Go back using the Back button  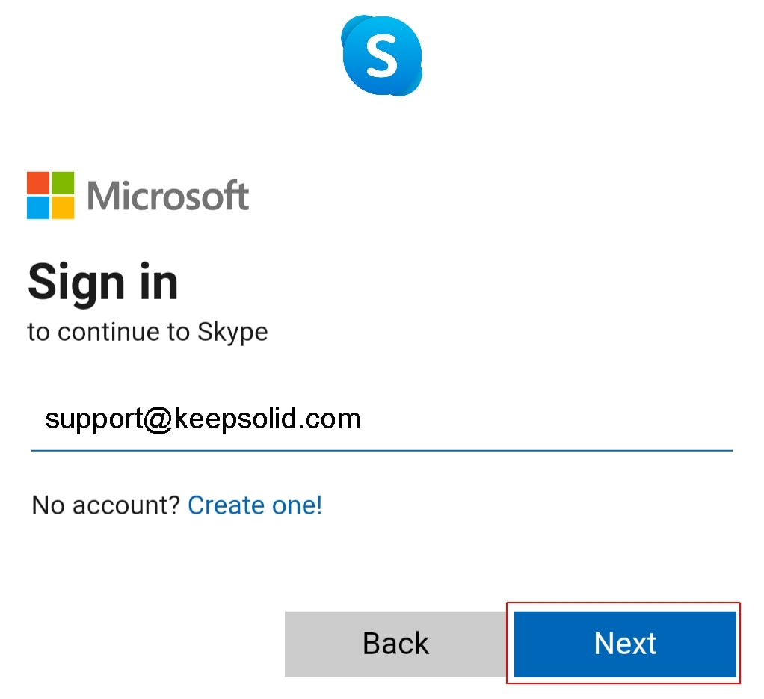(x=395, y=644)
